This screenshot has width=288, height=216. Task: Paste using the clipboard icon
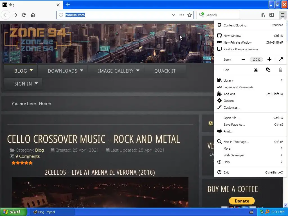coord(280,70)
